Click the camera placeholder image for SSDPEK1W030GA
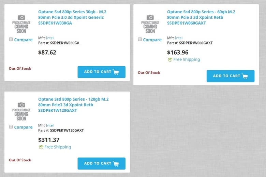Viewport: 266px width, 177px height. (21, 24)
